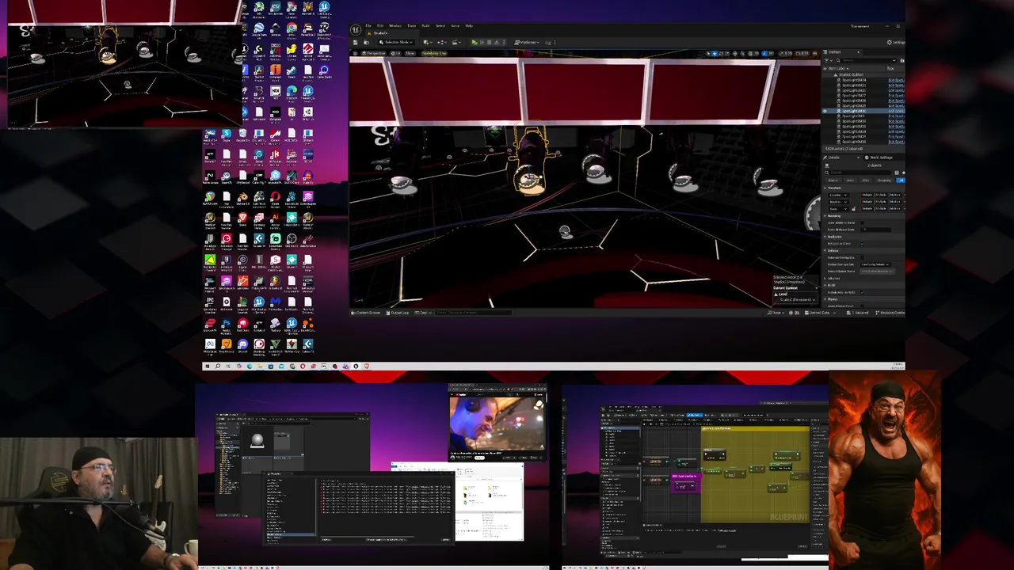The width and height of the screenshot is (1014, 570).
Task: Open the Location type dropdown
Action: click(838, 195)
